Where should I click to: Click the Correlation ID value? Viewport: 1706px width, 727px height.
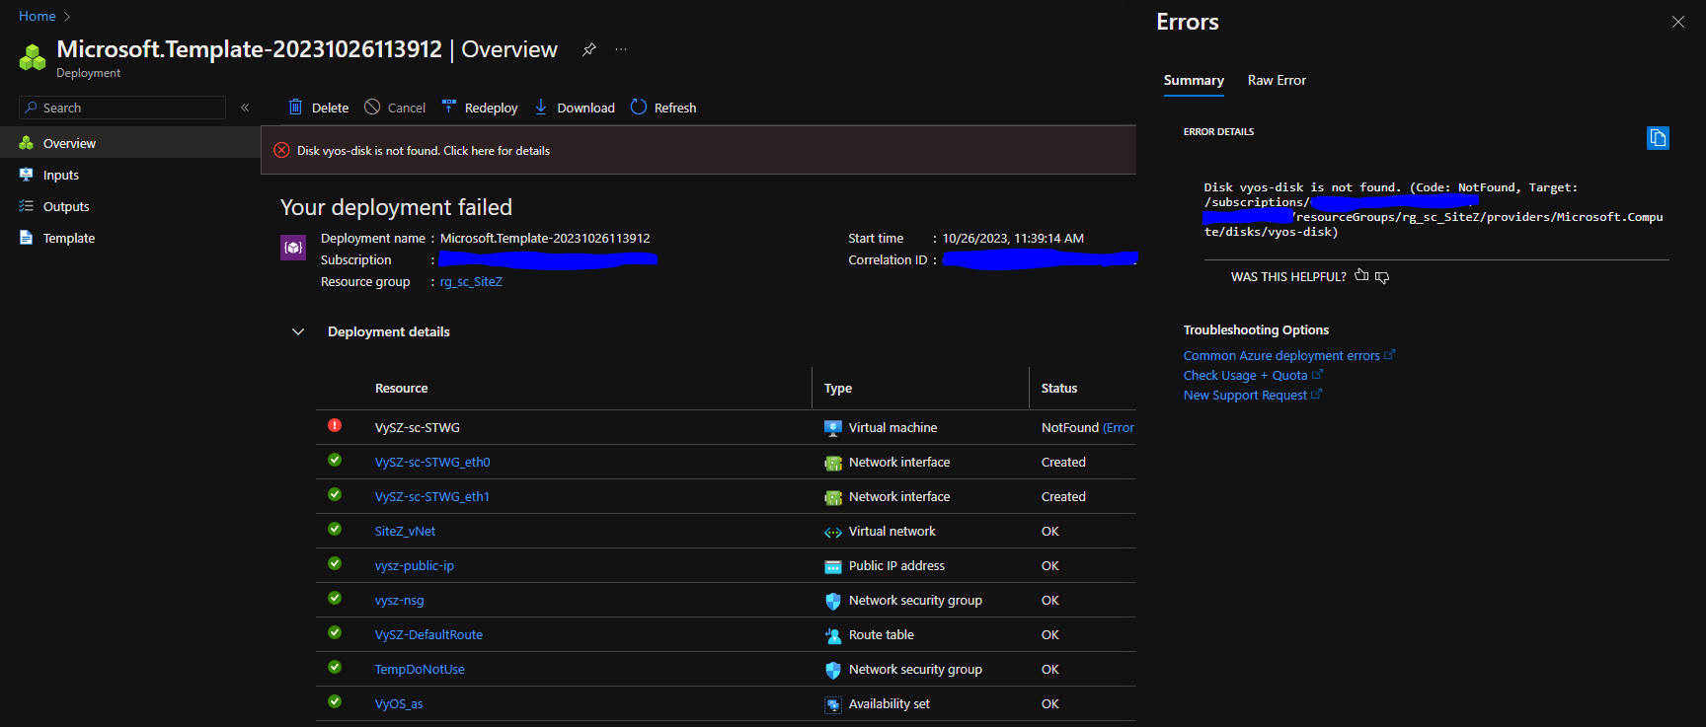click(1041, 259)
